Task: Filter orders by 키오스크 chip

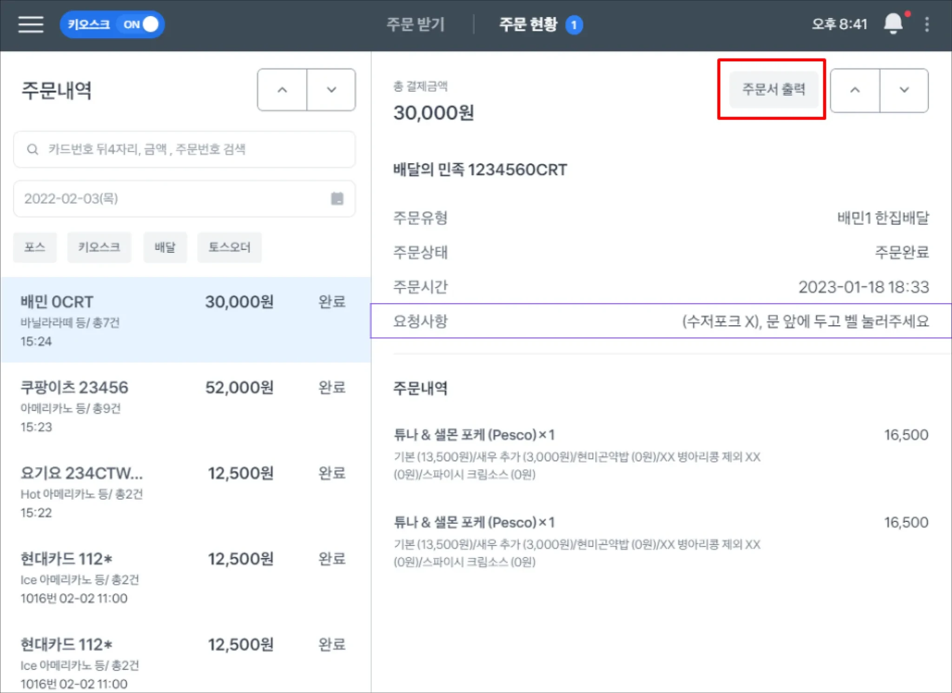Action: 99,247
